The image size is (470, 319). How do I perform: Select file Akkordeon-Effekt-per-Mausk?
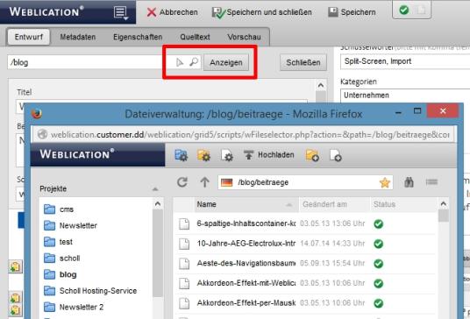tap(246, 303)
